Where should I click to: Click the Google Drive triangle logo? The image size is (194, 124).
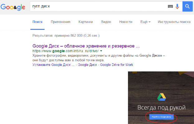point(162,97)
